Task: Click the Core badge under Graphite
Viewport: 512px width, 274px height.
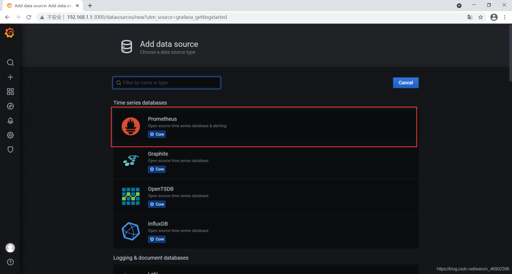Action: tap(157, 169)
